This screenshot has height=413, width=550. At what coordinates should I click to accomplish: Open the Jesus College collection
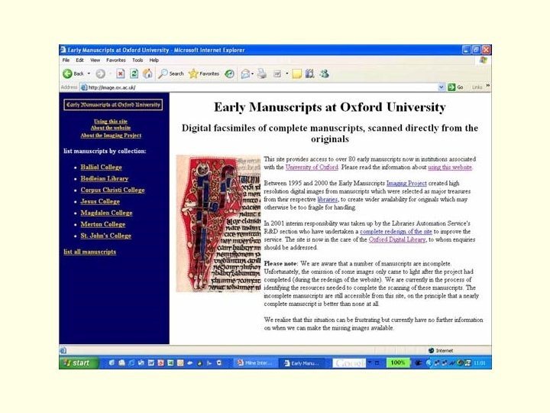coord(100,201)
